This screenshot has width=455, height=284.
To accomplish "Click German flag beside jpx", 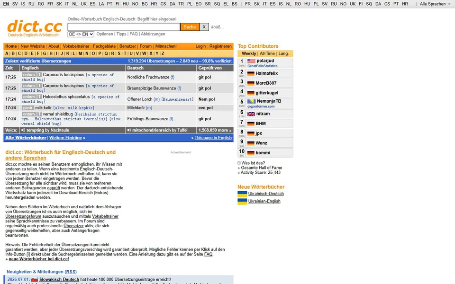I will point(251,133).
